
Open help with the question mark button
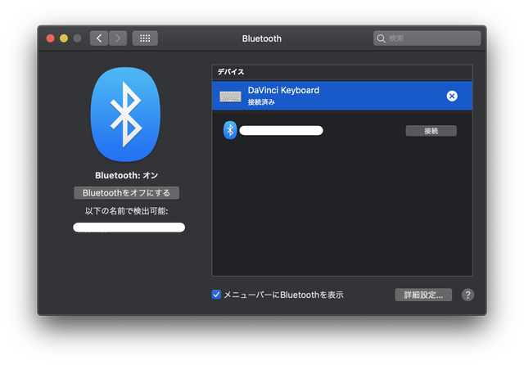(x=468, y=295)
